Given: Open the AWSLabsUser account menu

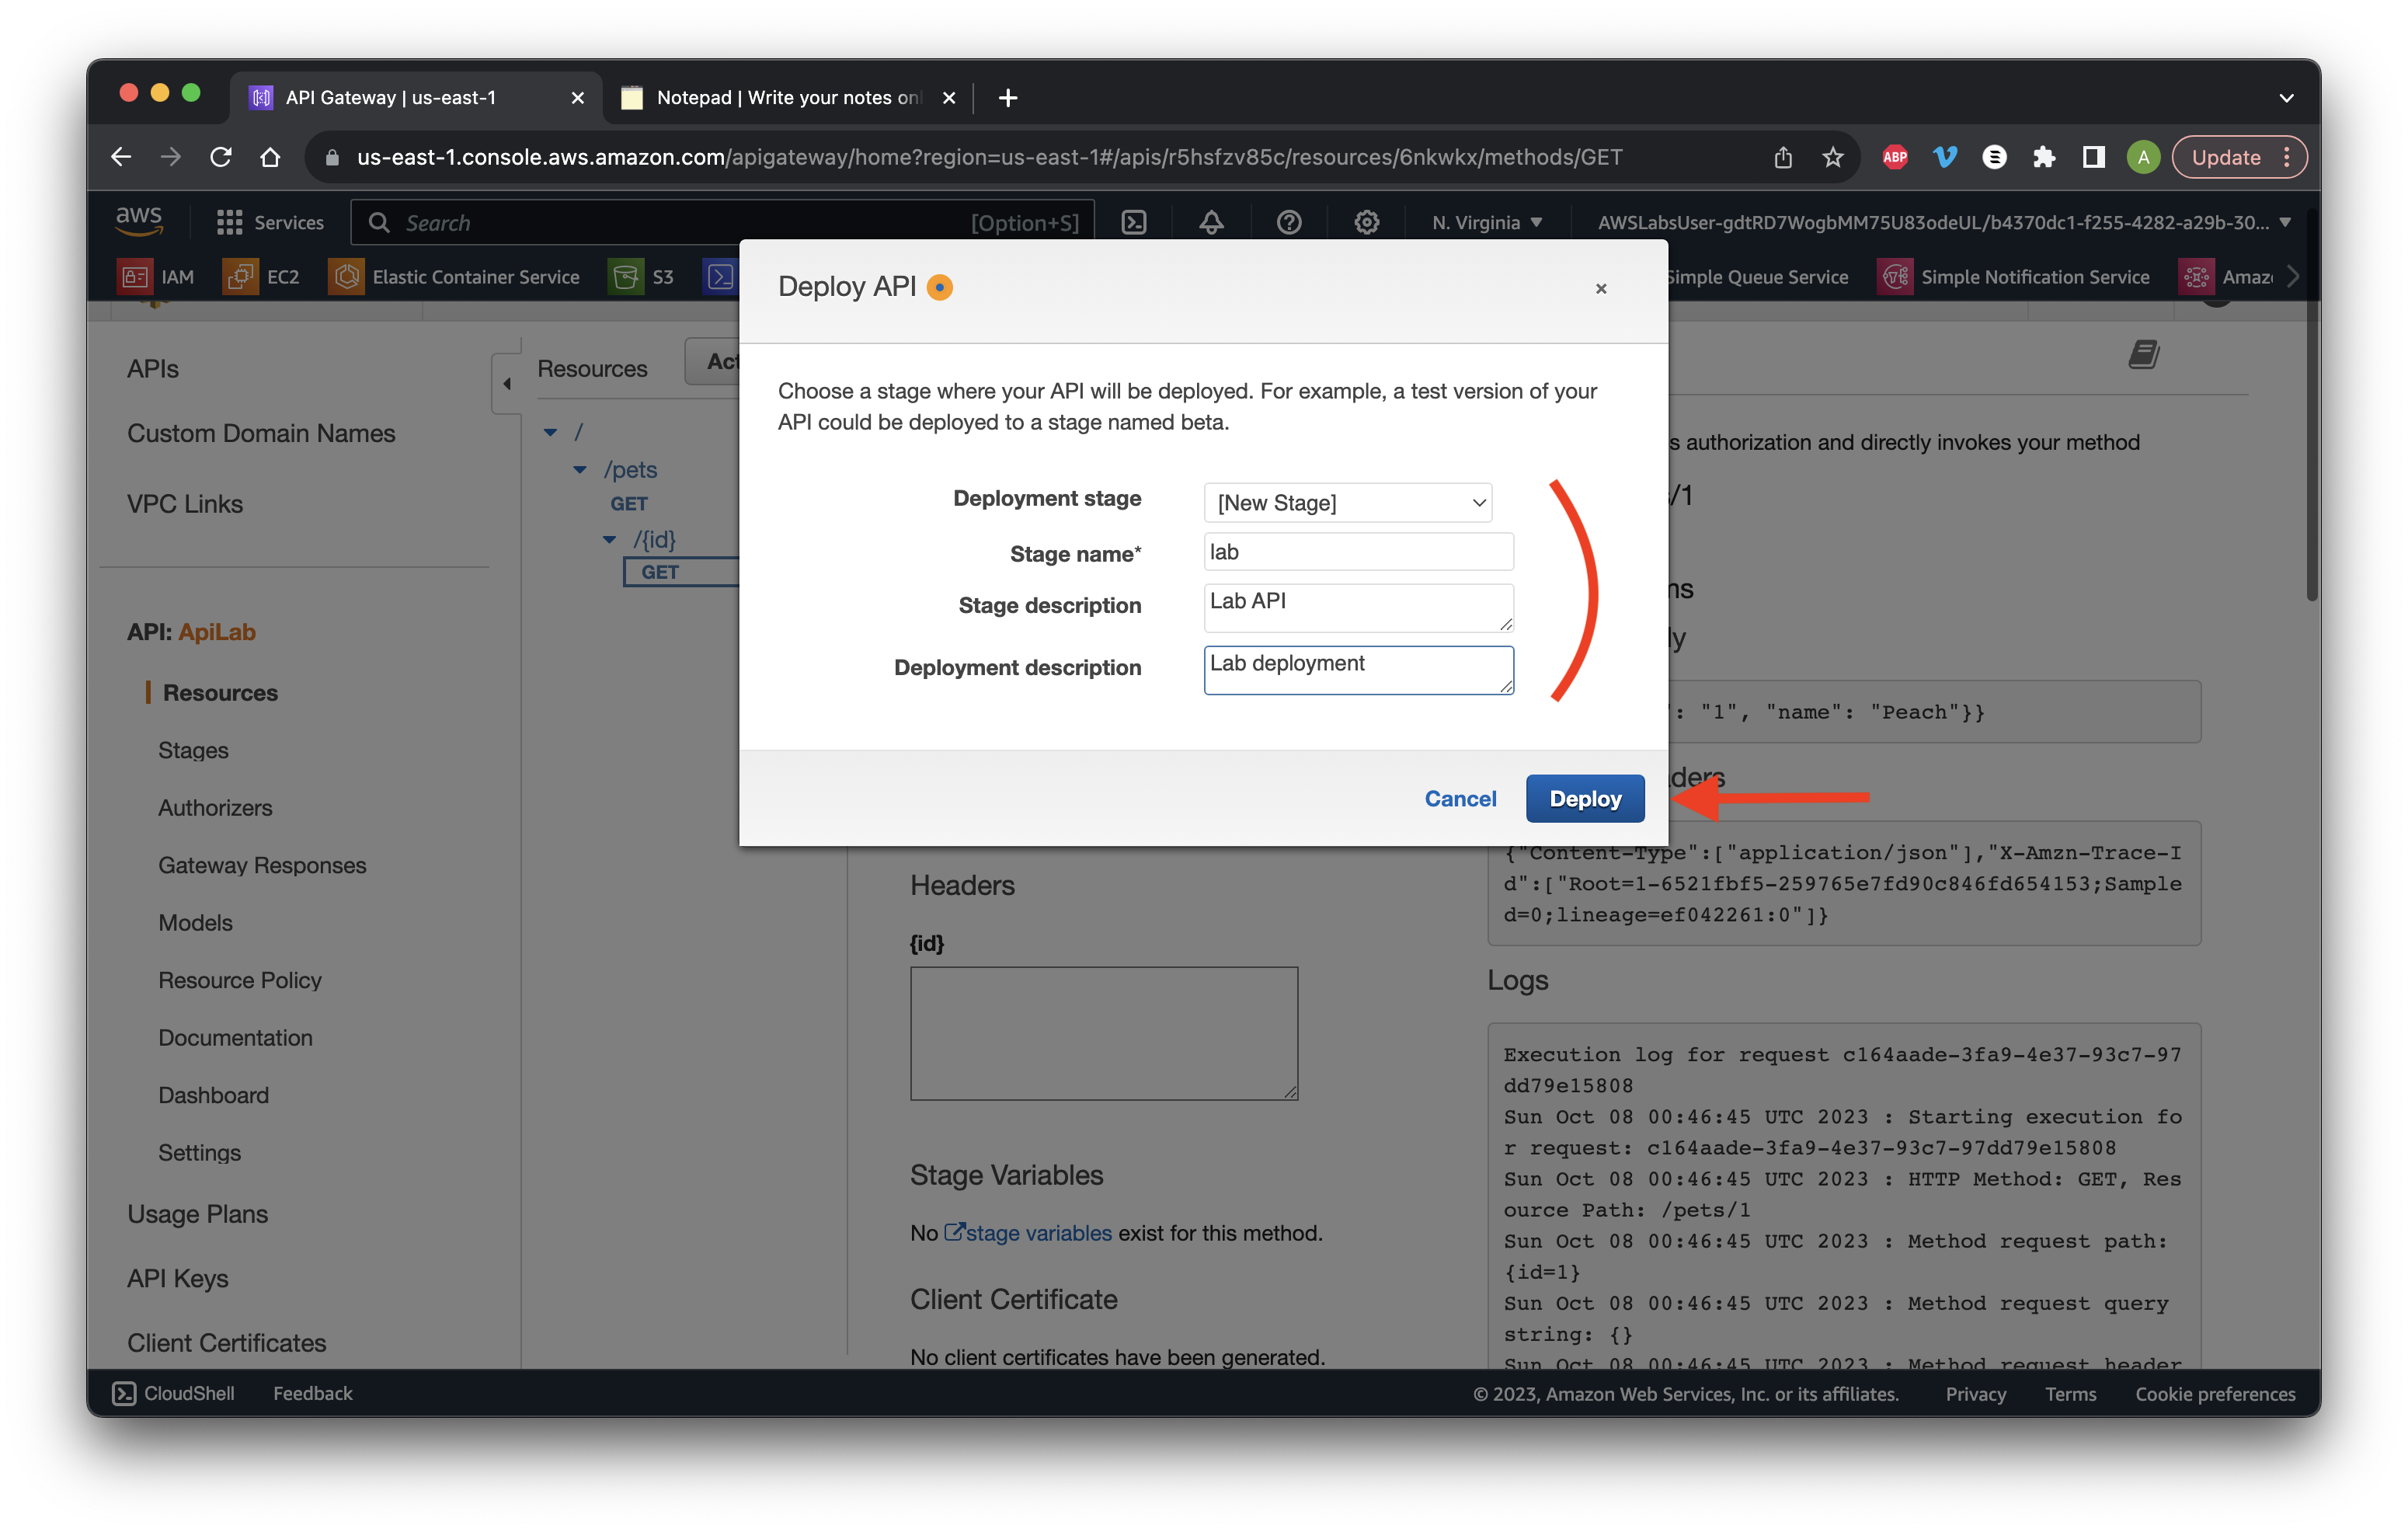Looking at the screenshot, I should (1943, 222).
